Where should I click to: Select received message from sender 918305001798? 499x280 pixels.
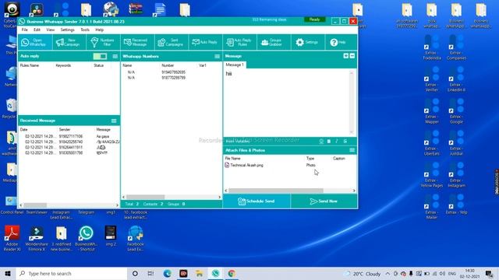pos(69,152)
